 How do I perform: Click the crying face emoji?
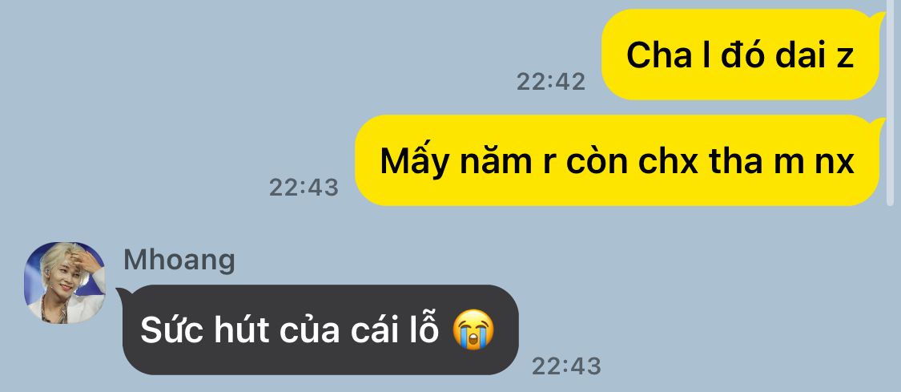click(473, 330)
